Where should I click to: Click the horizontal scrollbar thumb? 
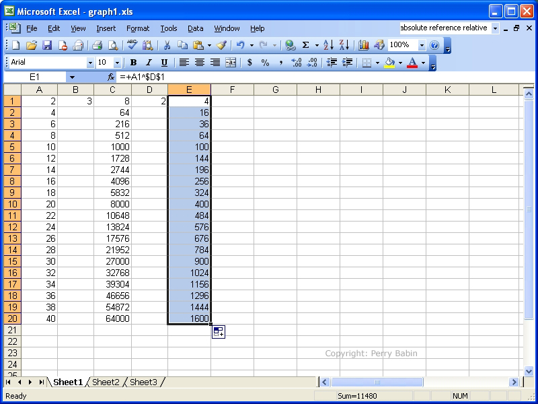(x=377, y=382)
